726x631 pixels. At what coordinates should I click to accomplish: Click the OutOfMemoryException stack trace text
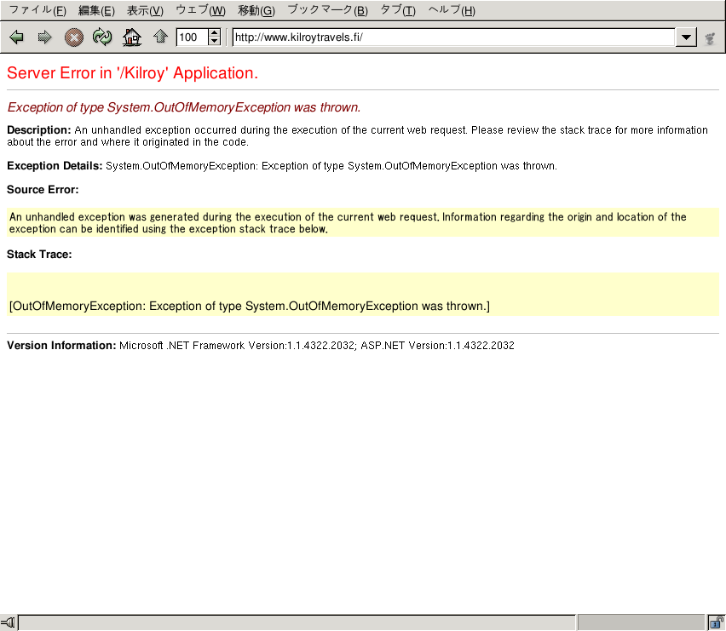coord(249,306)
